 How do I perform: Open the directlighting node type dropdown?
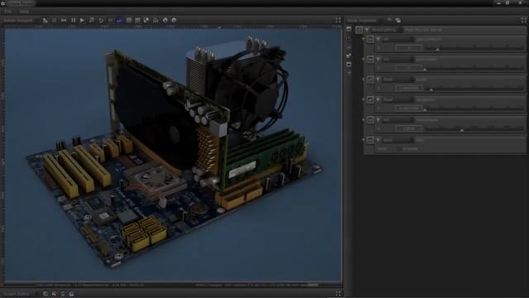387,30
